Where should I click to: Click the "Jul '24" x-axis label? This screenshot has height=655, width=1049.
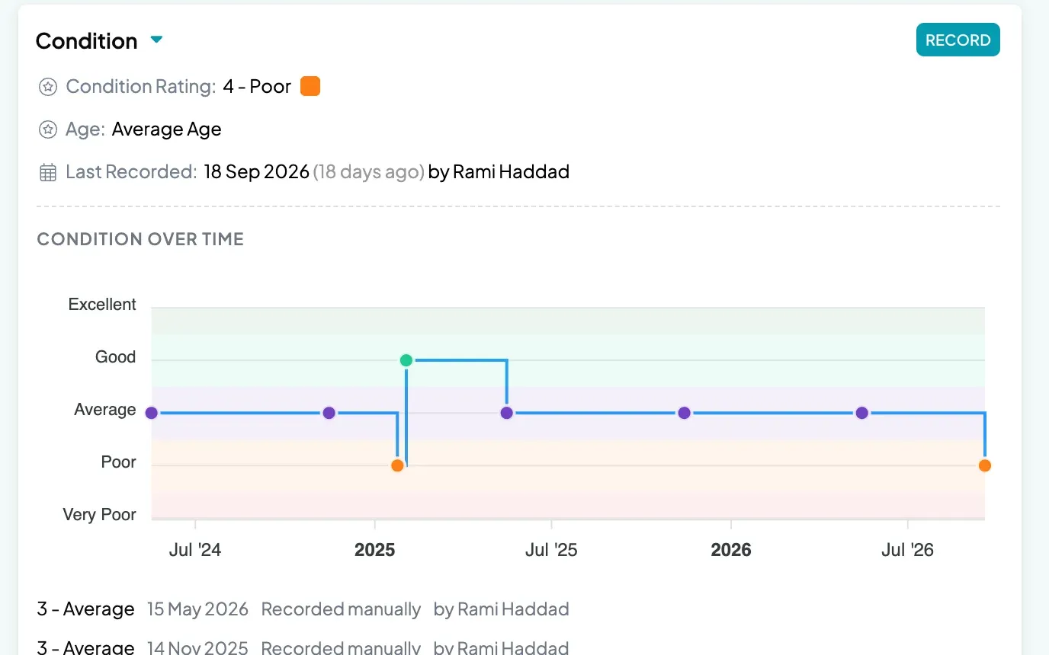click(195, 550)
